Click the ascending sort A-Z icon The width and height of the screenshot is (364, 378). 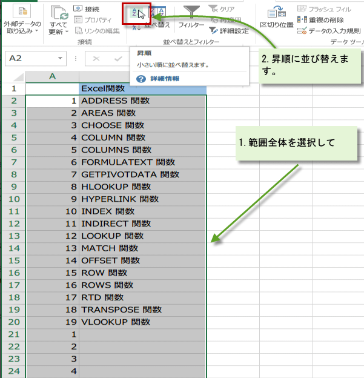click(136, 13)
